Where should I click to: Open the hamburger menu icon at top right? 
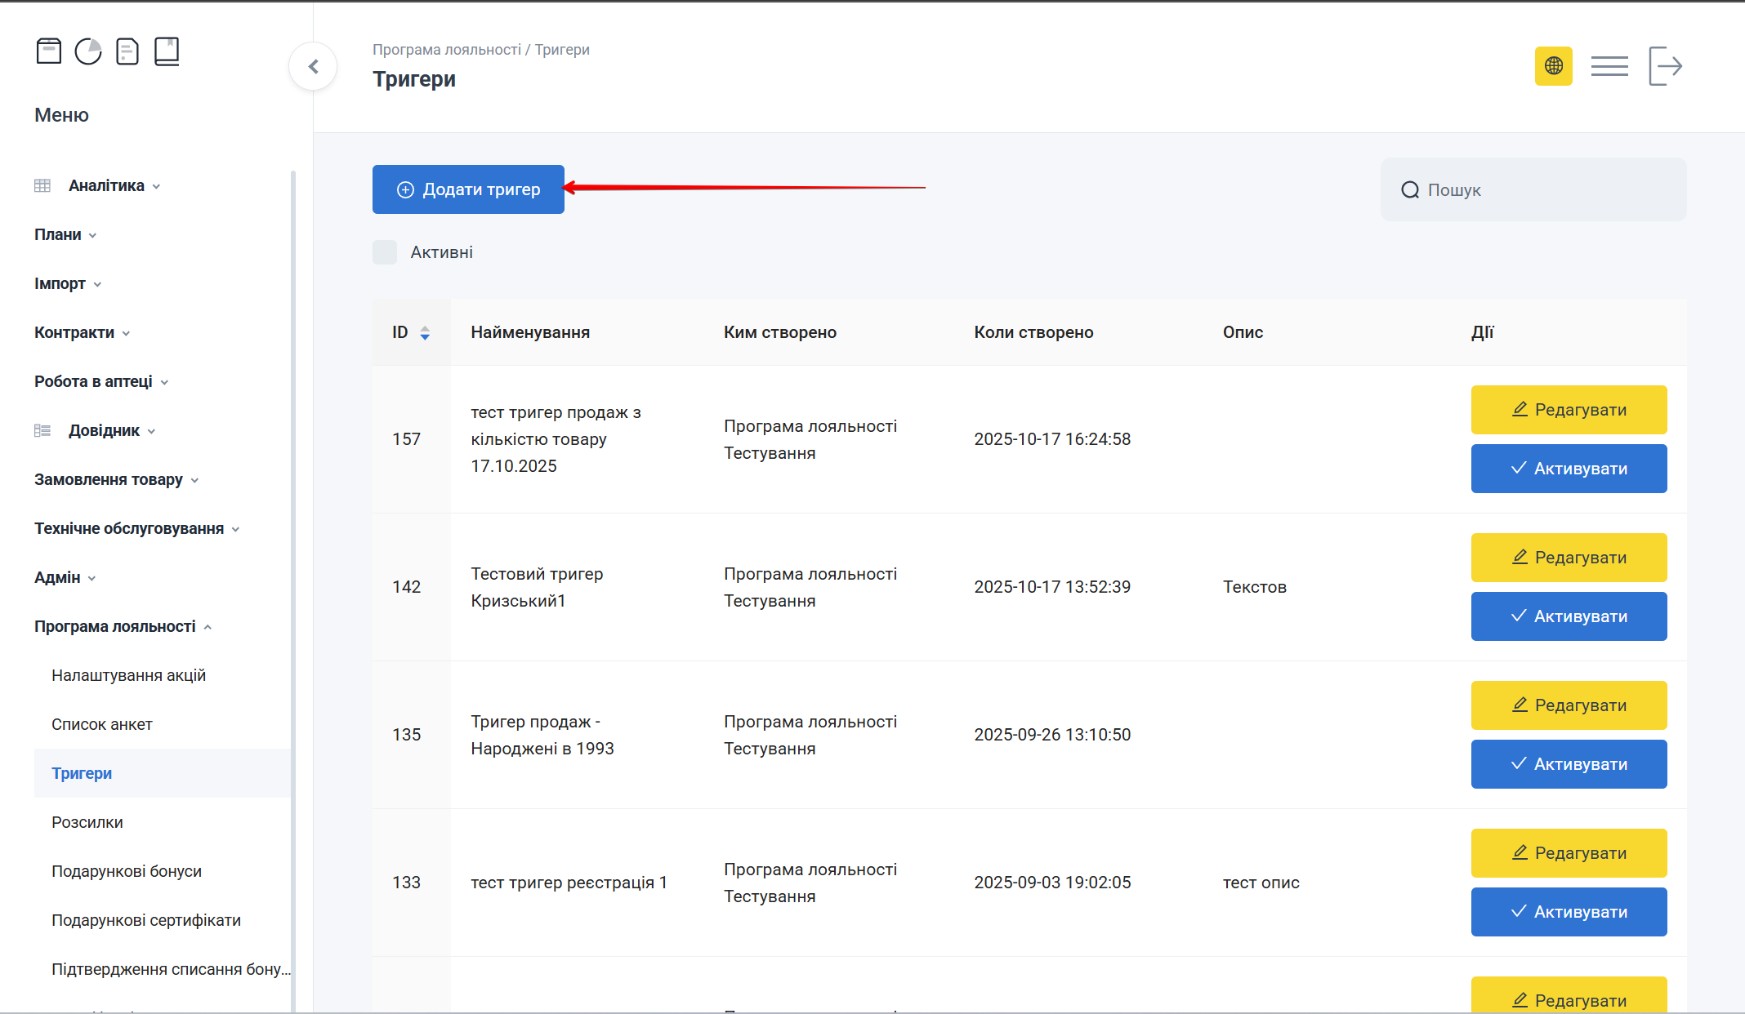(1609, 66)
